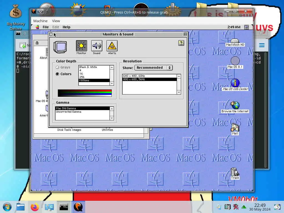Choose Black & White color depth

[94, 67]
